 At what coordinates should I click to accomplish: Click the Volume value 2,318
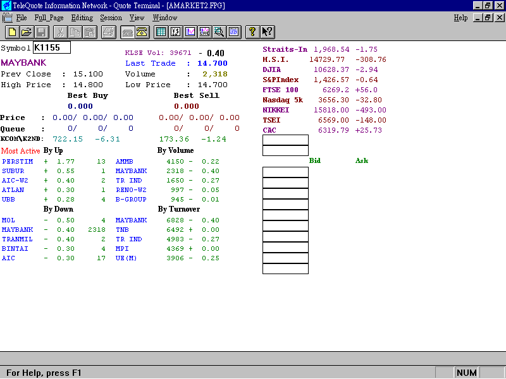click(215, 74)
